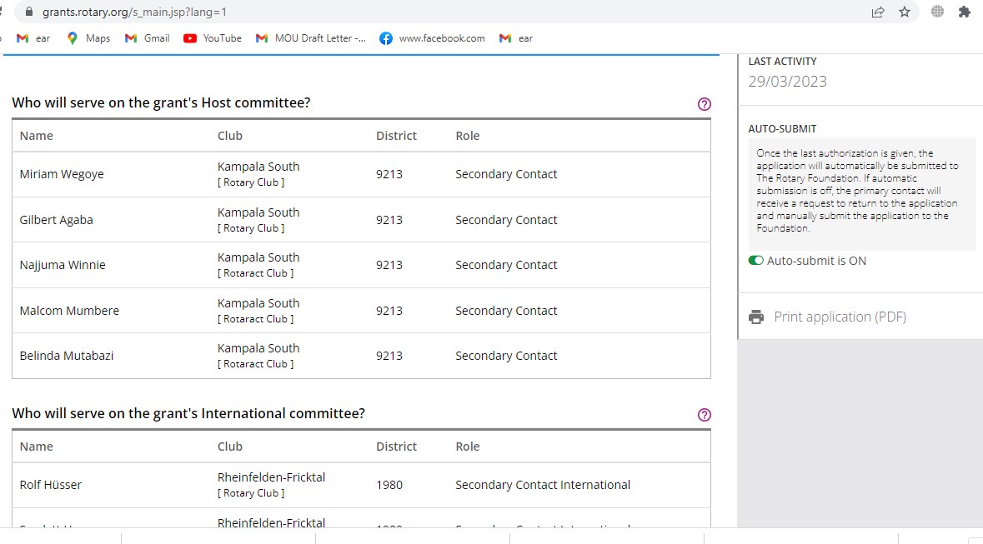
Task: Click the International committee question heading
Action: tap(188, 414)
